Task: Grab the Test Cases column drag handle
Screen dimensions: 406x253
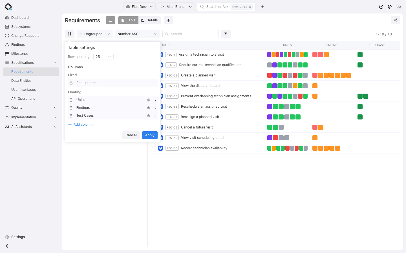Action: coord(71,116)
